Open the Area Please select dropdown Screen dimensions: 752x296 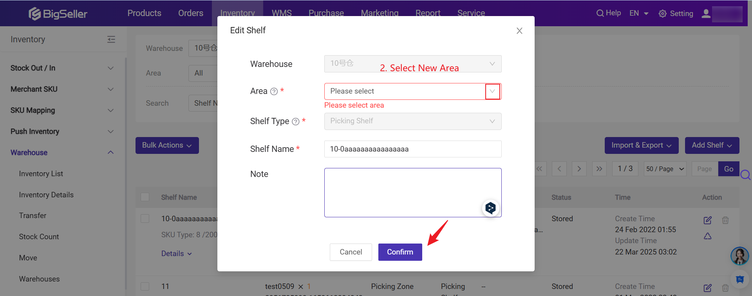pyautogui.click(x=413, y=91)
